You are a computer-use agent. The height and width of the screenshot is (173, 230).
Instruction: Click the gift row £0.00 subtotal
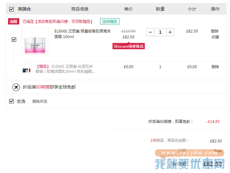192,67
